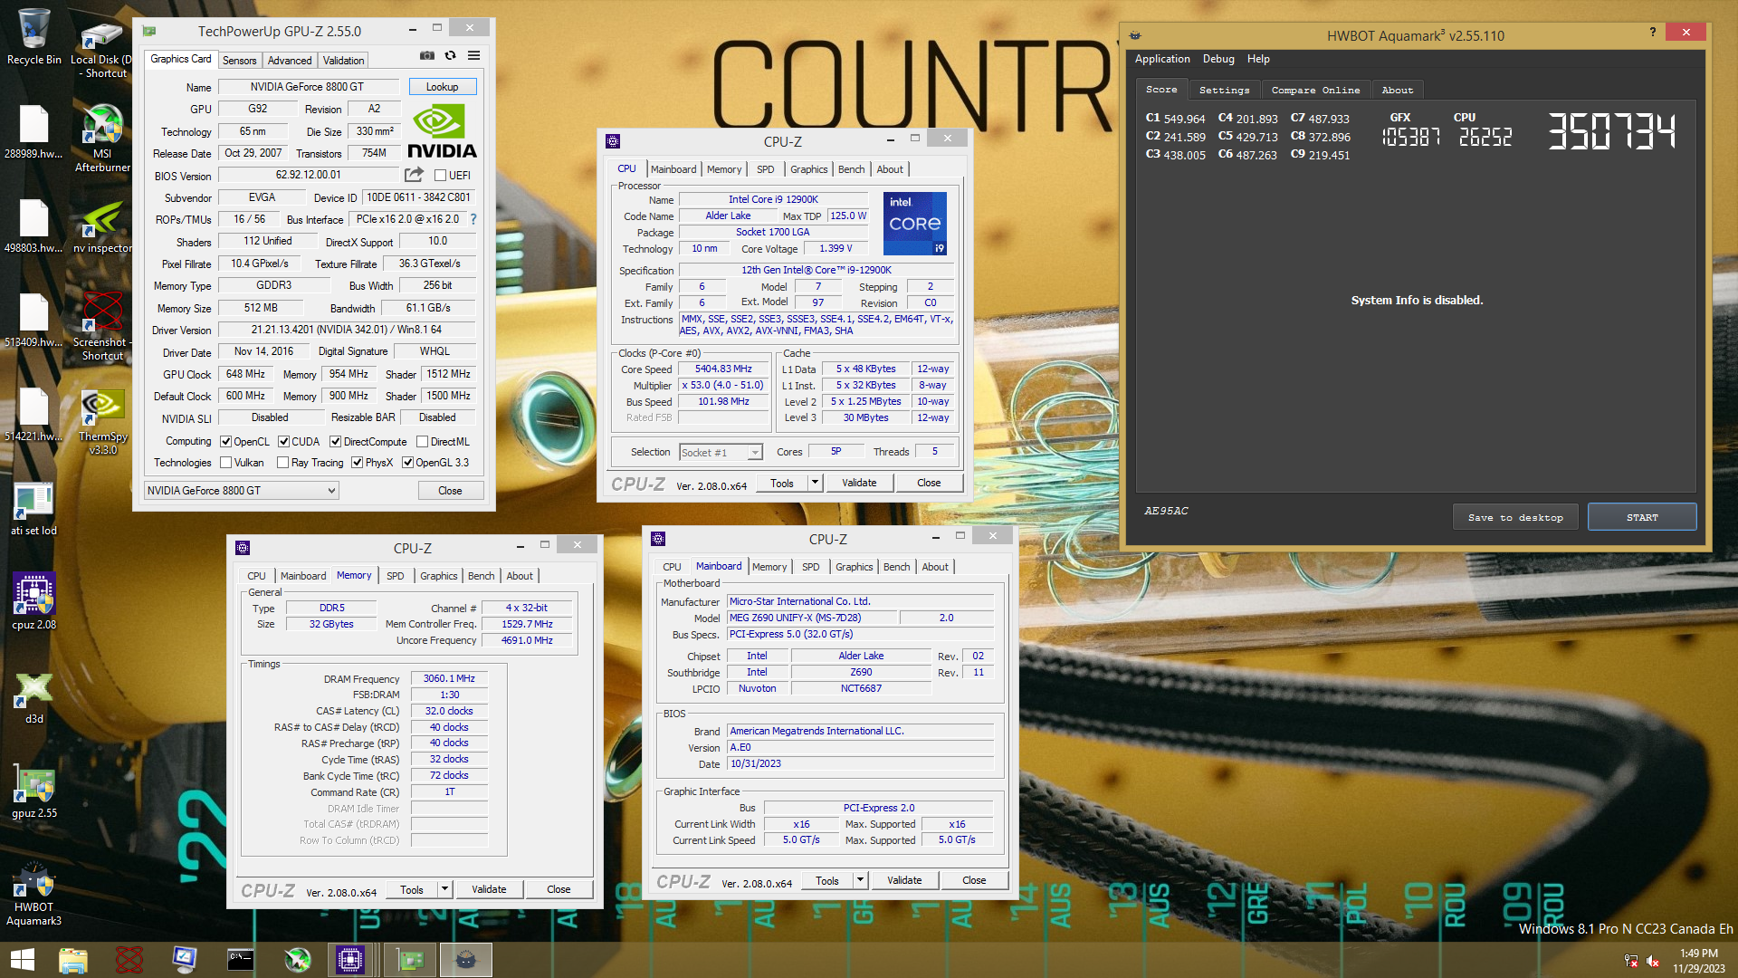
Task: Toggle OpenCL checkbox
Action: click(x=225, y=442)
